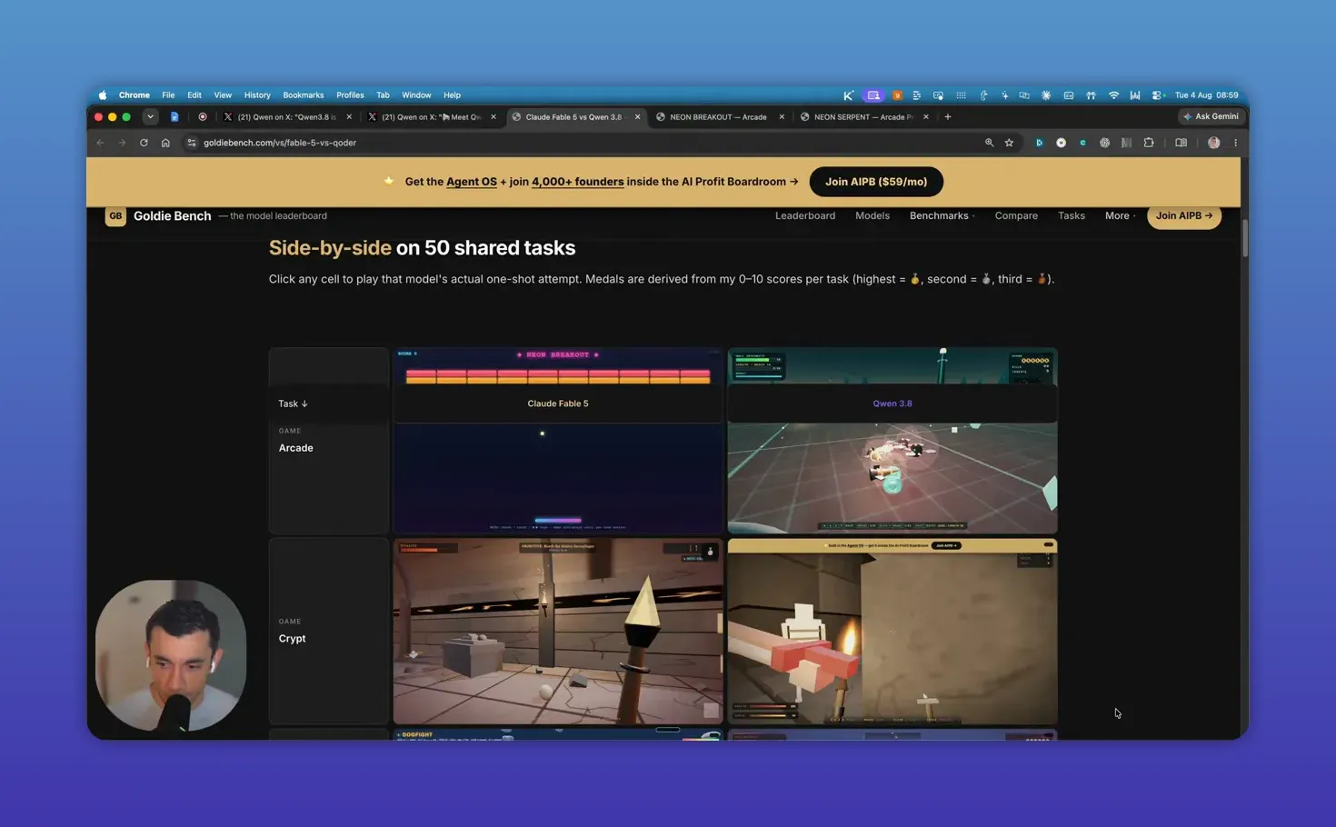The width and height of the screenshot is (1336, 827).
Task: Open the Wi-Fi status in menu bar
Action: [1113, 95]
